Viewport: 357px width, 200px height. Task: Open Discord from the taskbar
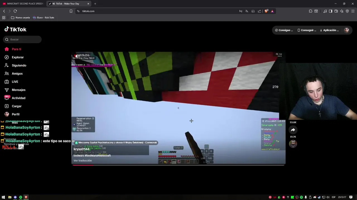[x=15, y=197]
